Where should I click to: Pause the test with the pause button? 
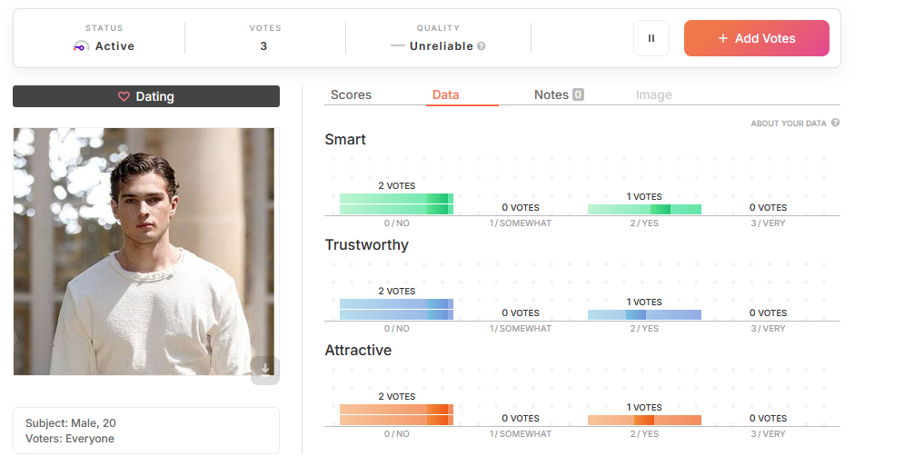651,38
